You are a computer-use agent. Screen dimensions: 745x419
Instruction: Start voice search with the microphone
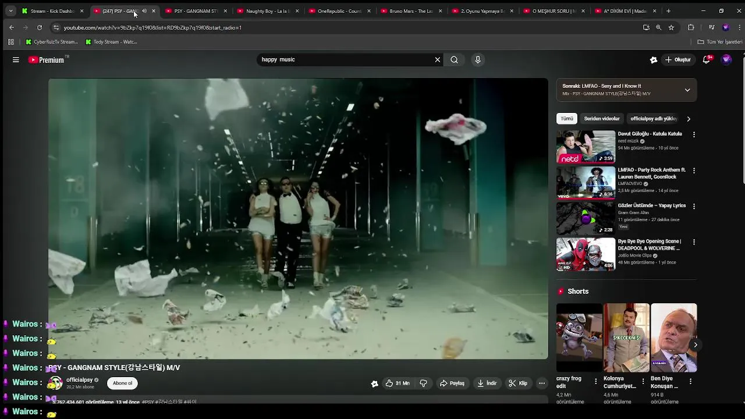coord(478,59)
